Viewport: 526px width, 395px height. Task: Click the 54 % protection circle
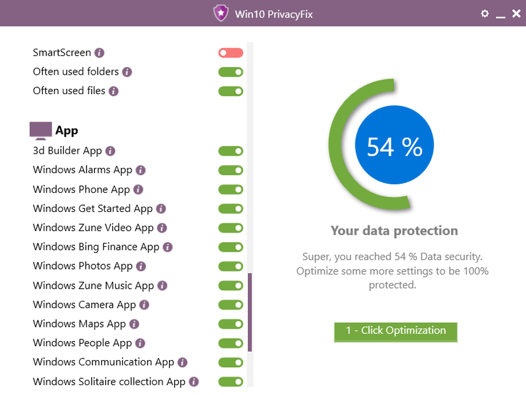(x=394, y=147)
